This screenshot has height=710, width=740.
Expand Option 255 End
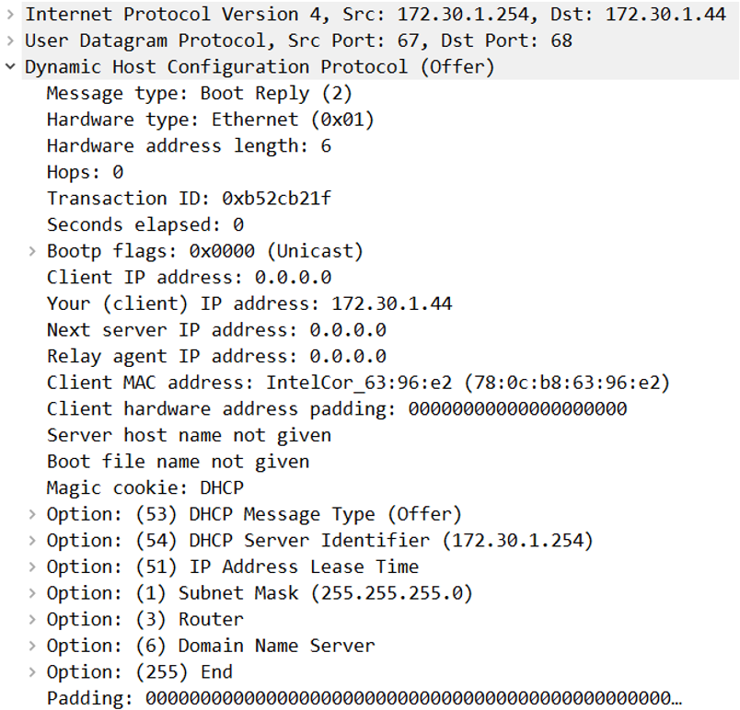(x=33, y=672)
